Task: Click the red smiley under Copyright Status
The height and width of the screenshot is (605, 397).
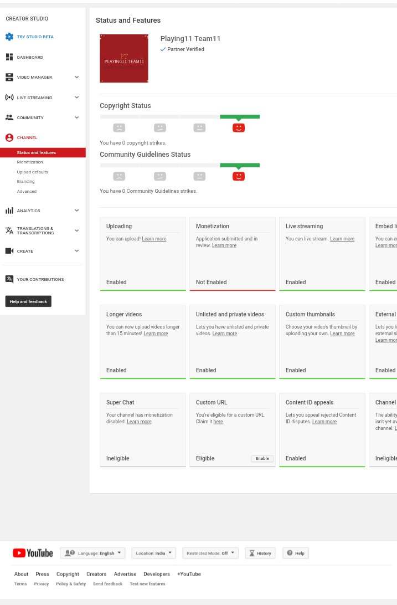Action: point(239,128)
